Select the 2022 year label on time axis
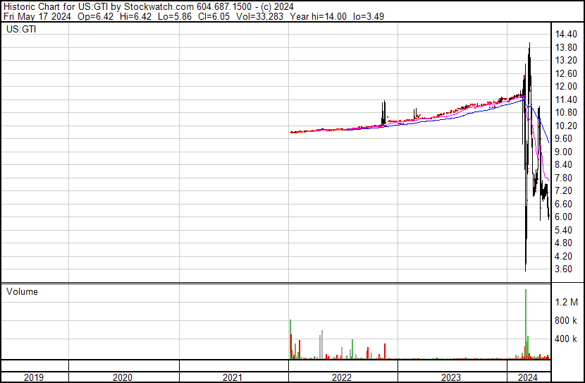The image size is (585, 383). [x=342, y=377]
